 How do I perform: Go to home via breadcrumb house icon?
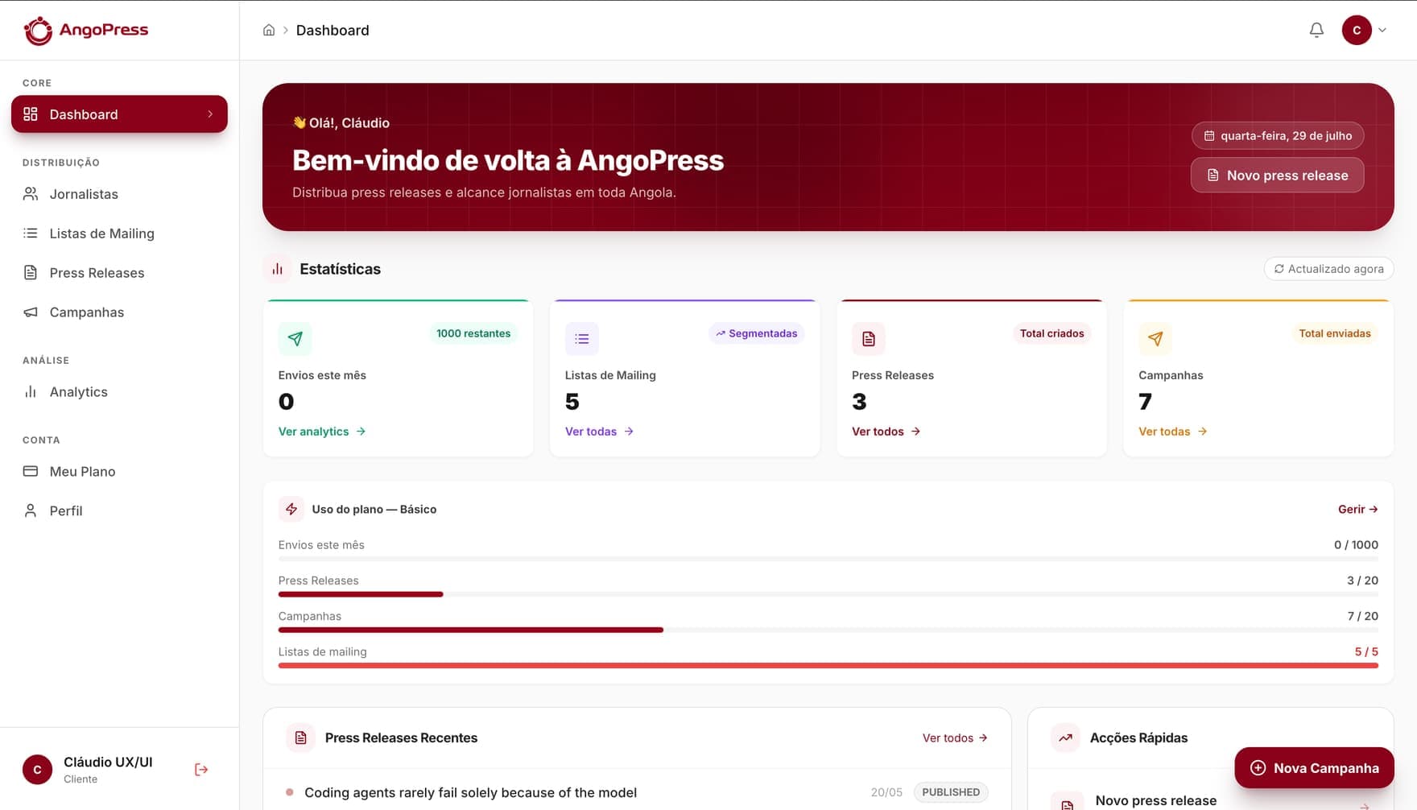tap(269, 30)
